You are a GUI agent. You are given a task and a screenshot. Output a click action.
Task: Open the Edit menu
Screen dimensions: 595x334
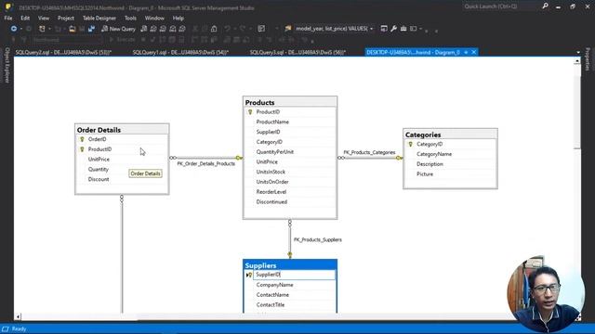click(x=25, y=18)
